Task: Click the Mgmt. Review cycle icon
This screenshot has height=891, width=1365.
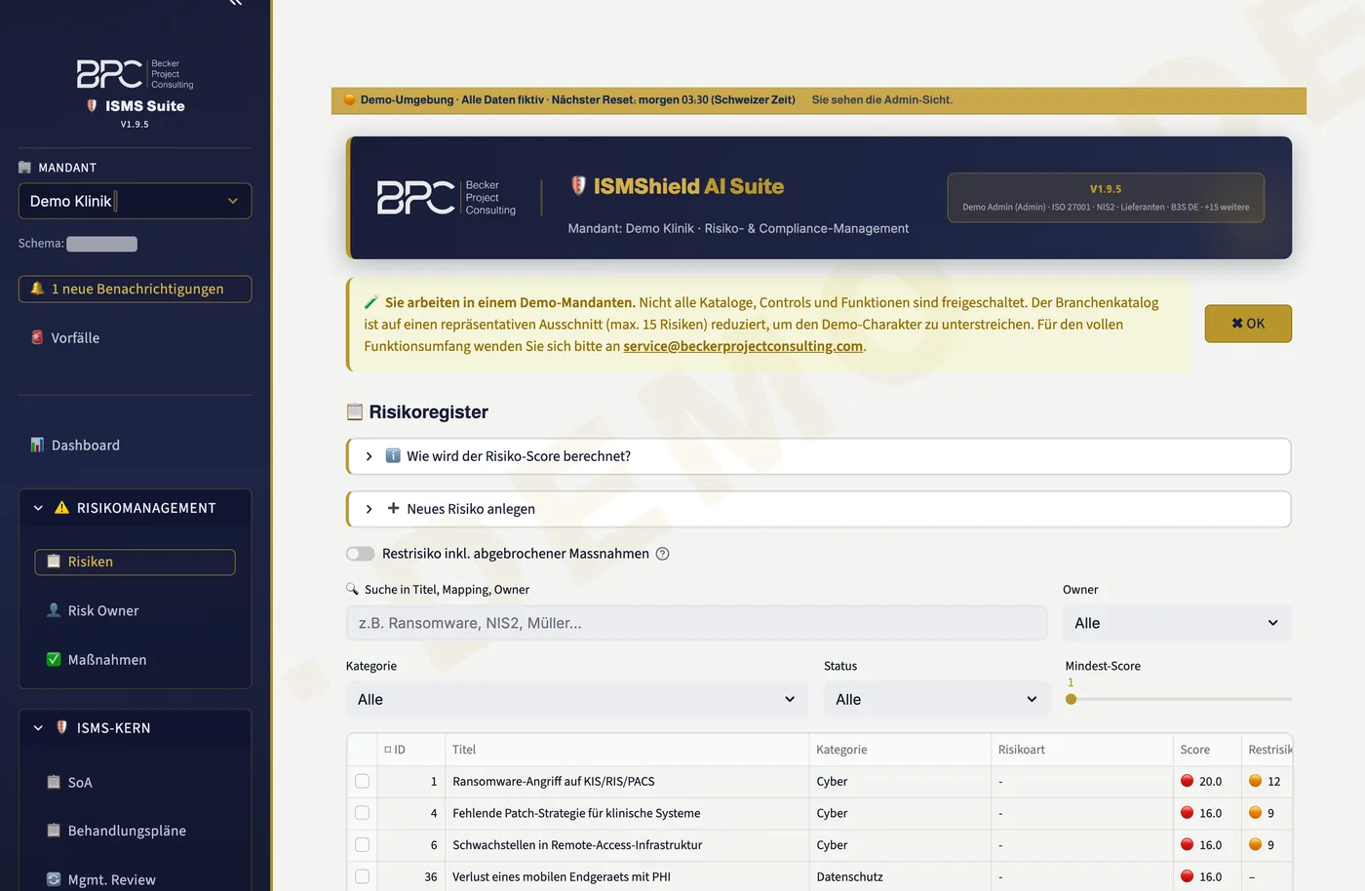Action: 54,879
